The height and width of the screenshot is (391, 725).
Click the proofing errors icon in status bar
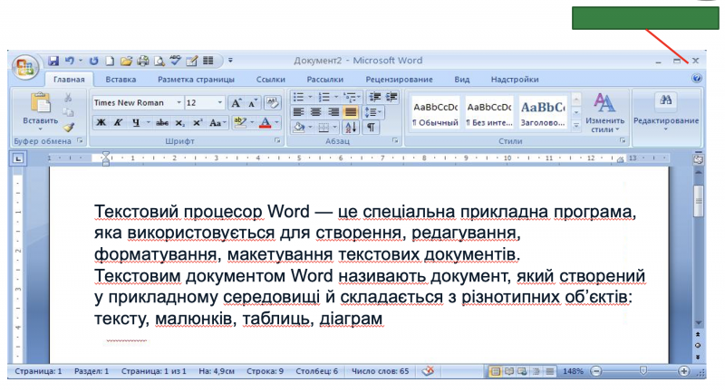[x=428, y=371]
